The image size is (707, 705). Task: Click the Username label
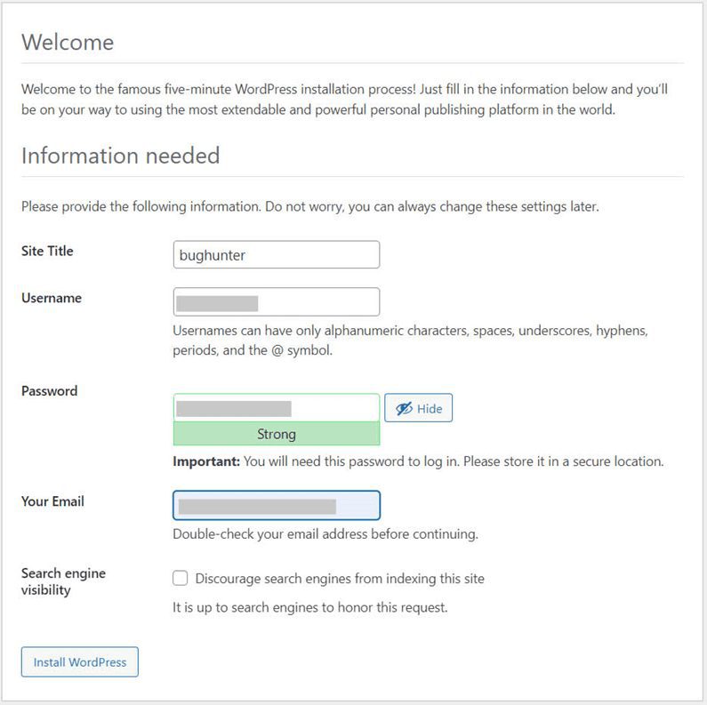pos(52,298)
